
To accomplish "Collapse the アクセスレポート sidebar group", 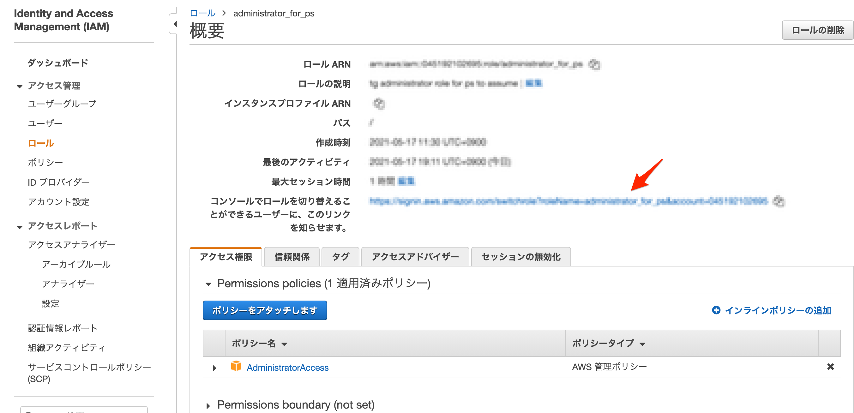I will [20, 227].
